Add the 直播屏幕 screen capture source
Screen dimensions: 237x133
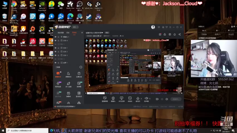point(105,99)
